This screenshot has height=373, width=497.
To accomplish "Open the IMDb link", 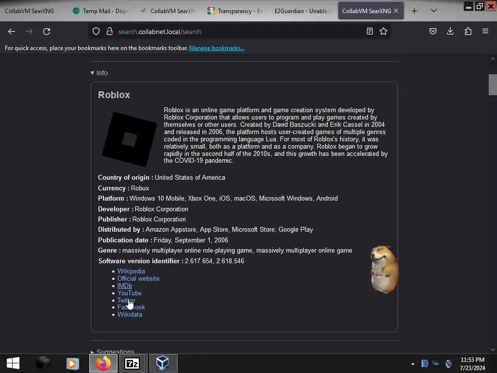I will pyautogui.click(x=125, y=286).
